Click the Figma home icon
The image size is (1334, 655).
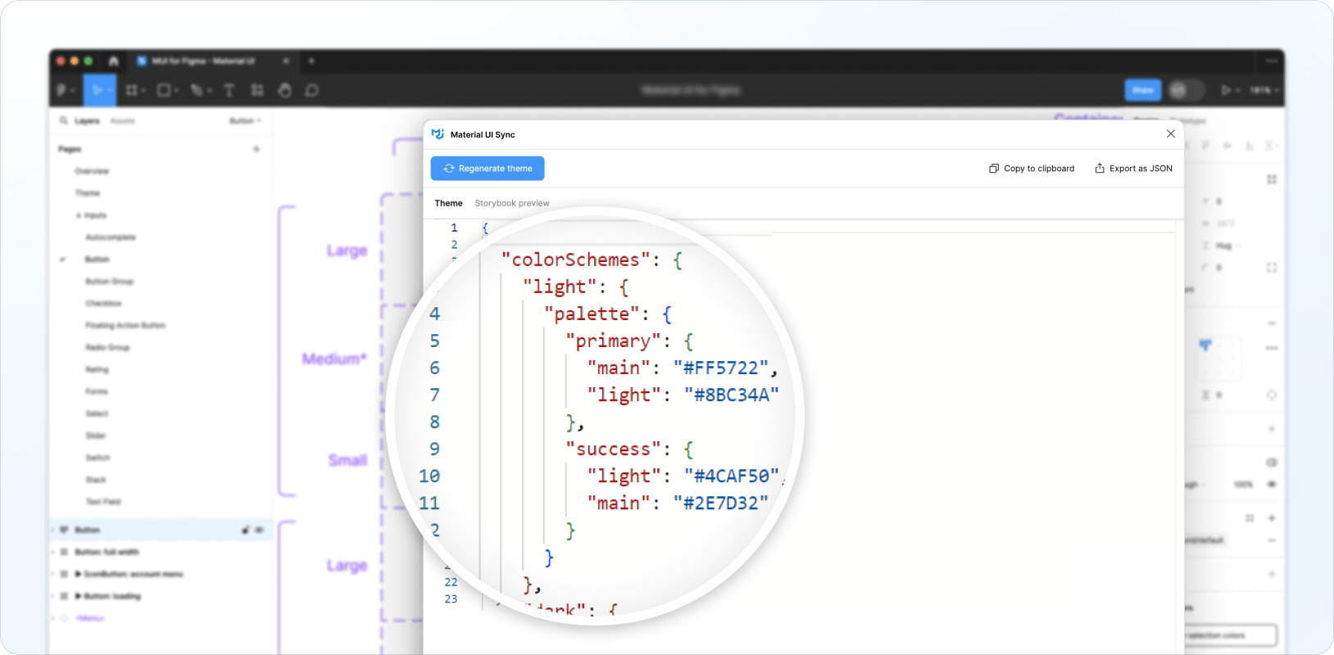click(113, 61)
